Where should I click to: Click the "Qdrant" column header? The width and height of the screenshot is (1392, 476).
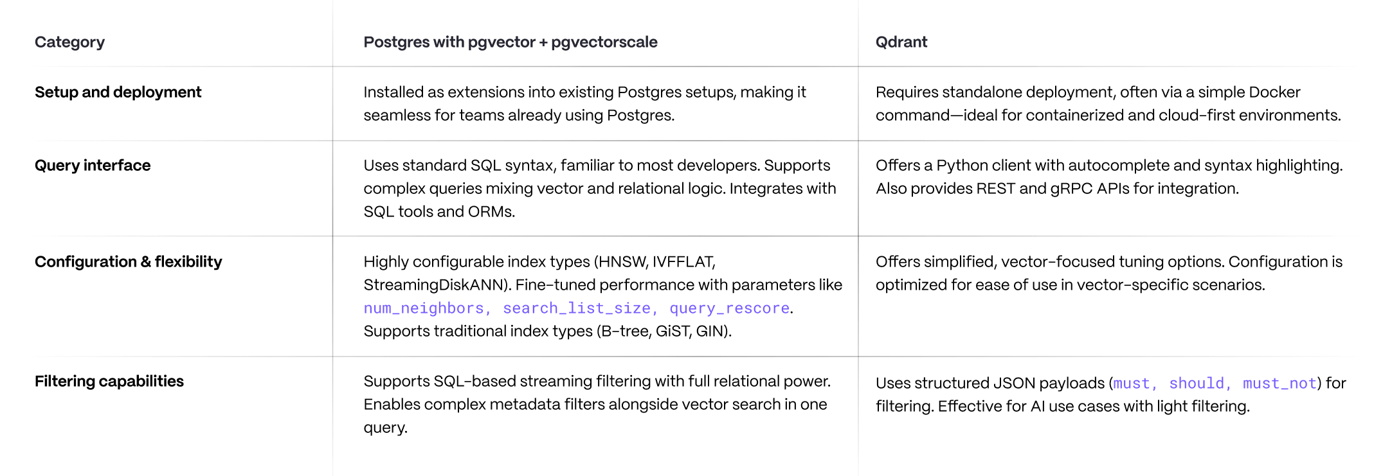click(901, 42)
